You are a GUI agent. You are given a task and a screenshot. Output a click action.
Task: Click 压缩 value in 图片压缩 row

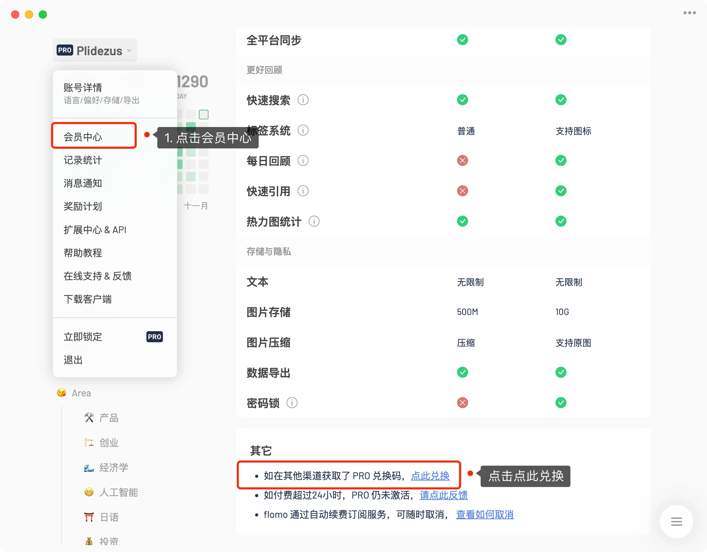[x=466, y=343]
